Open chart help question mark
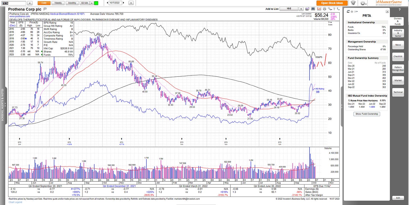Image resolution: width=409 pixels, height=205 pixels. click(334, 9)
